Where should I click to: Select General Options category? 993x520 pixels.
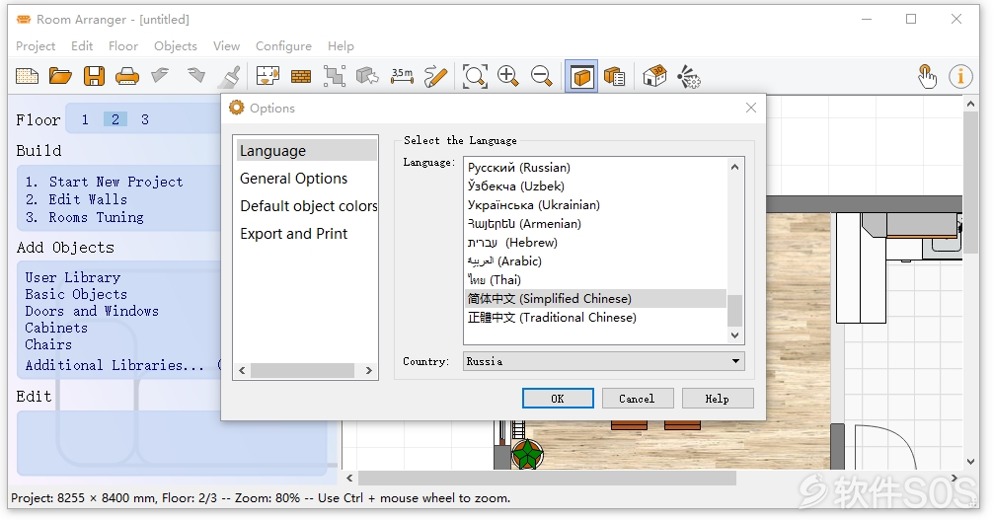click(307, 179)
